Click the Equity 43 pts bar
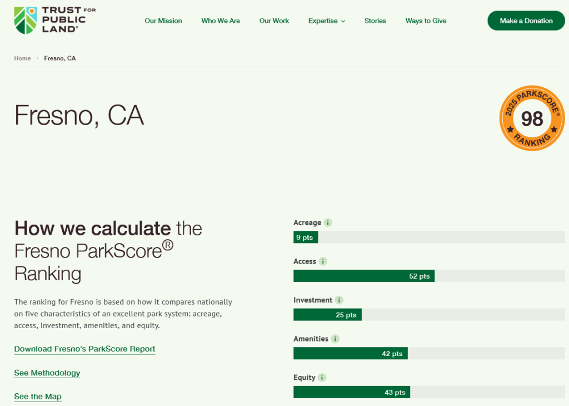The height and width of the screenshot is (406, 569). [x=352, y=392]
